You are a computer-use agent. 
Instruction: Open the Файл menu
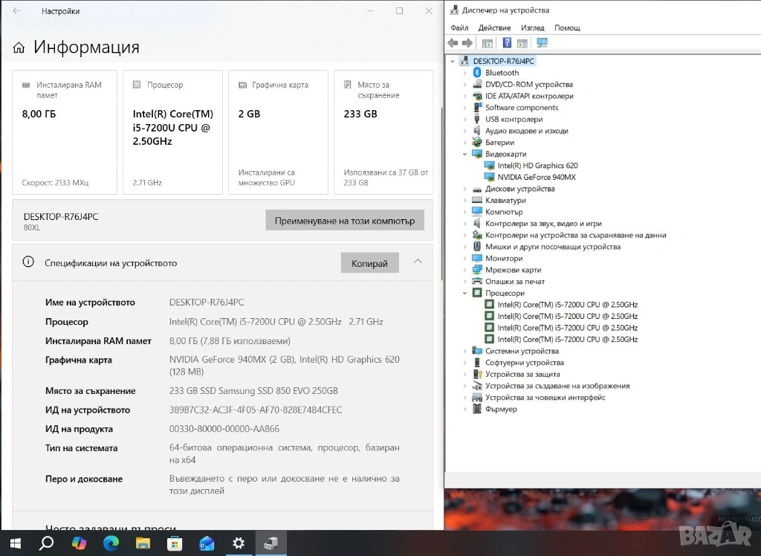[459, 28]
